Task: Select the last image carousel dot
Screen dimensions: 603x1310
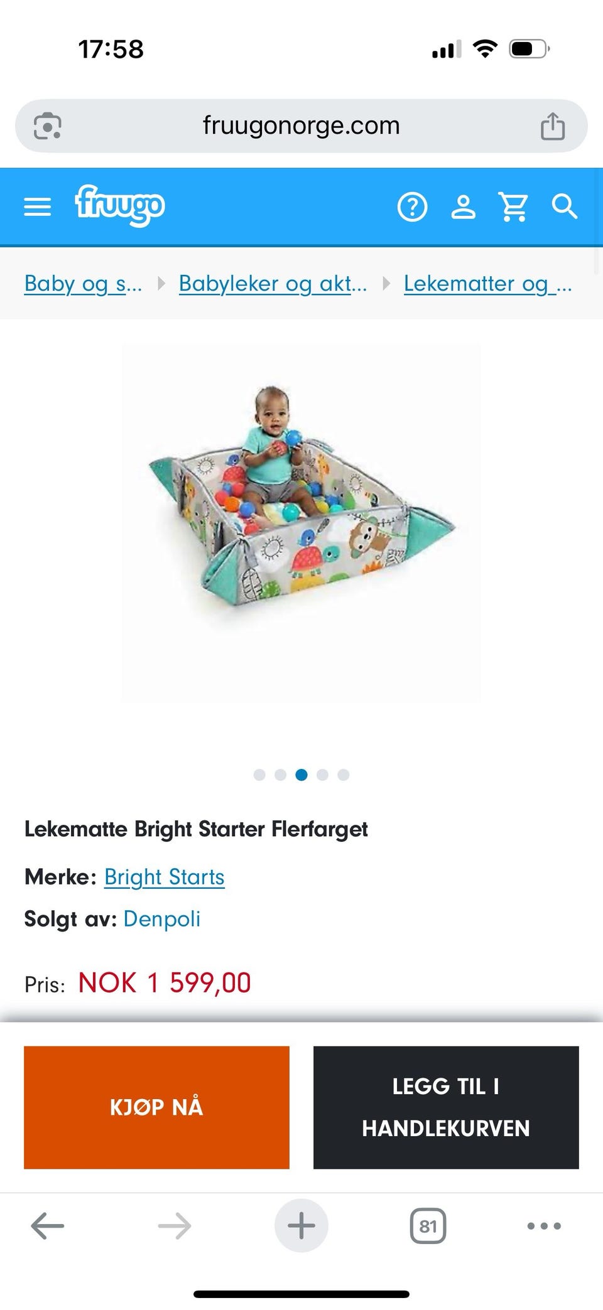Action: pyautogui.click(x=344, y=775)
